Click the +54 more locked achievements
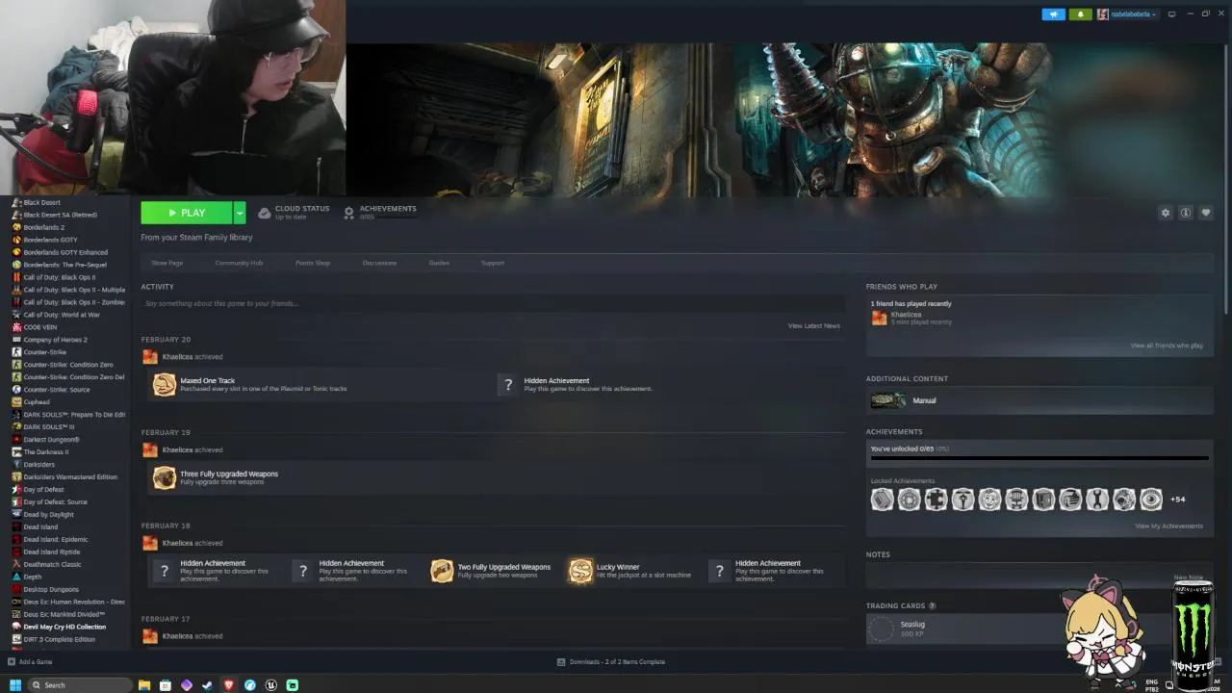This screenshot has width=1232, height=693. [x=1178, y=500]
